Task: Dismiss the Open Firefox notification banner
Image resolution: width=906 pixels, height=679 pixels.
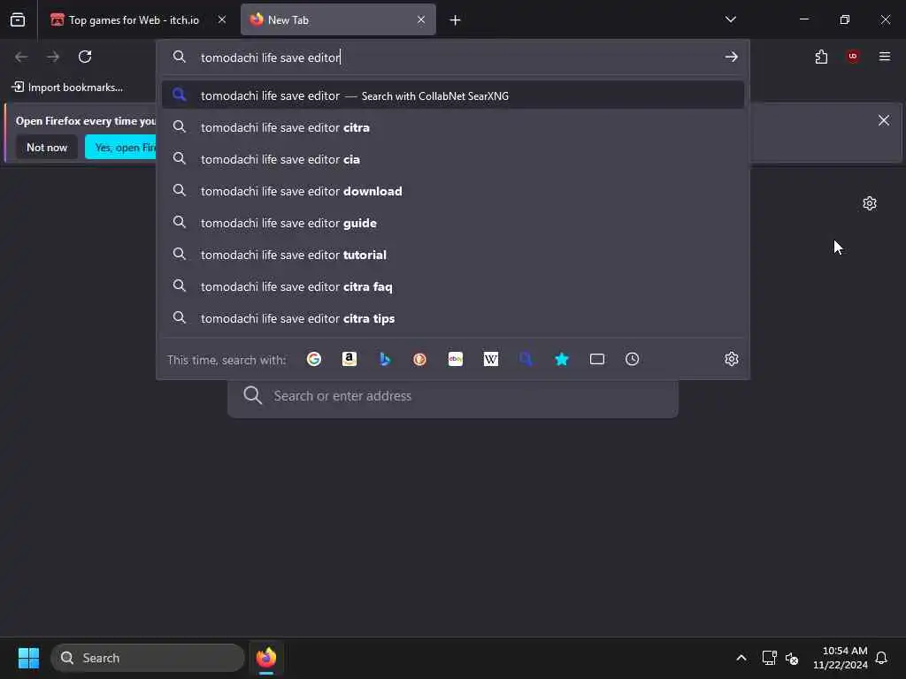Action: pos(884,120)
